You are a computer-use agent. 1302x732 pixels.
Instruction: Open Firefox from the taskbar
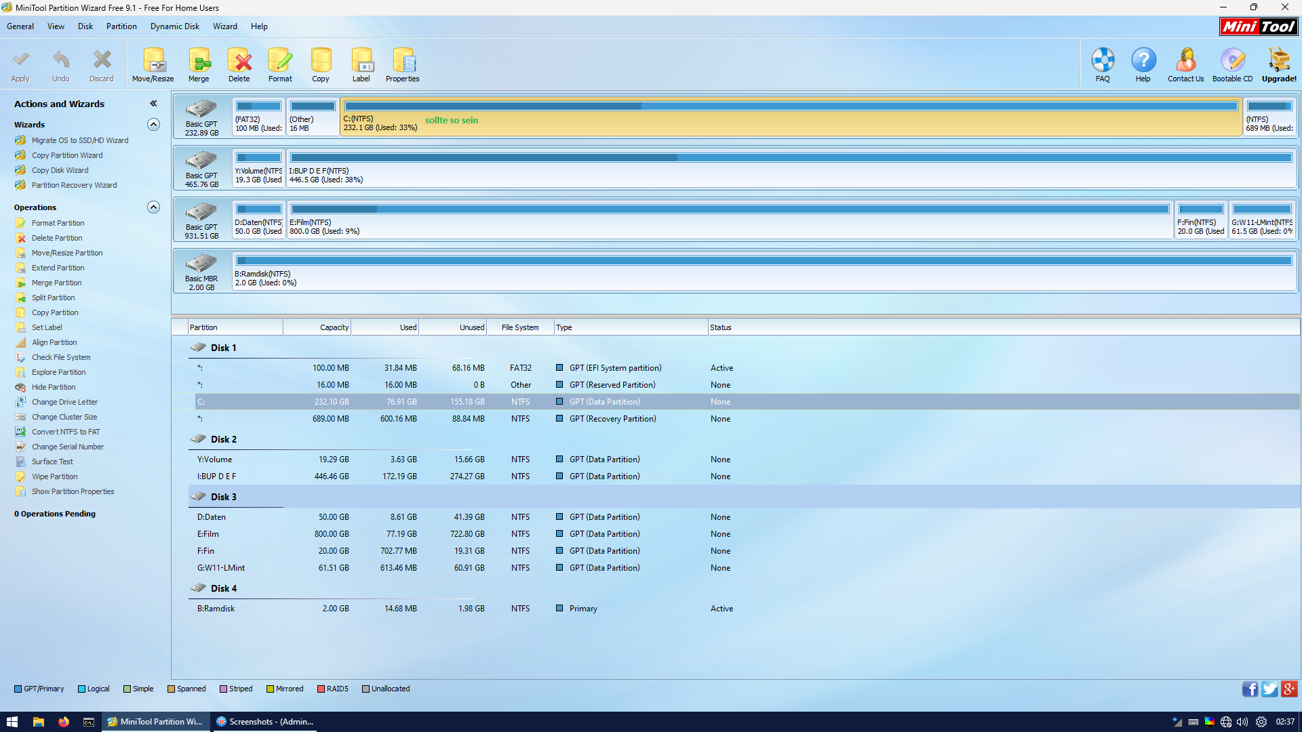[x=64, y=722]
